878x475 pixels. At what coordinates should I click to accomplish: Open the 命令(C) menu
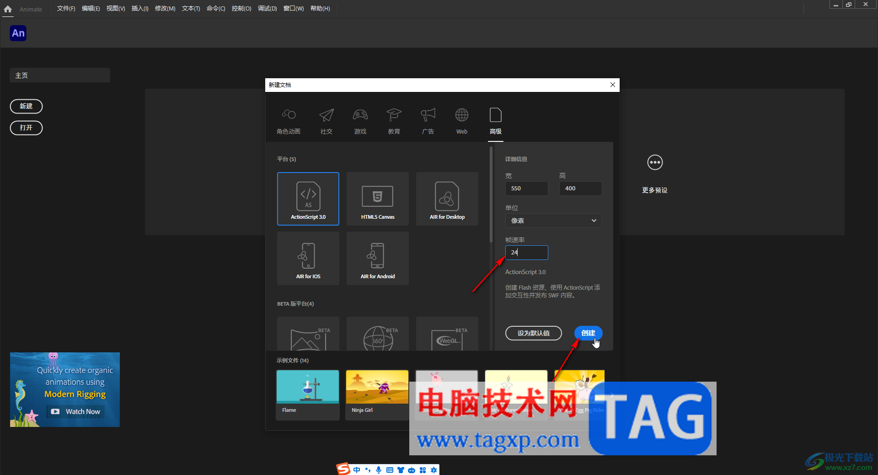click(216, 9)
